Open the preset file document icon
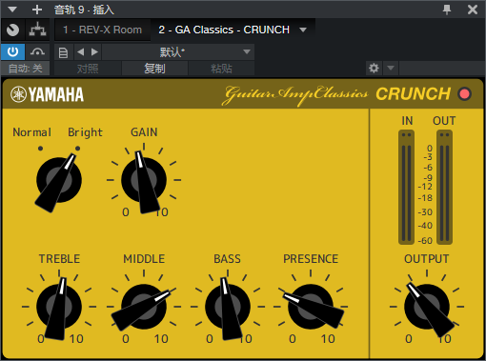 click(63, 52)
